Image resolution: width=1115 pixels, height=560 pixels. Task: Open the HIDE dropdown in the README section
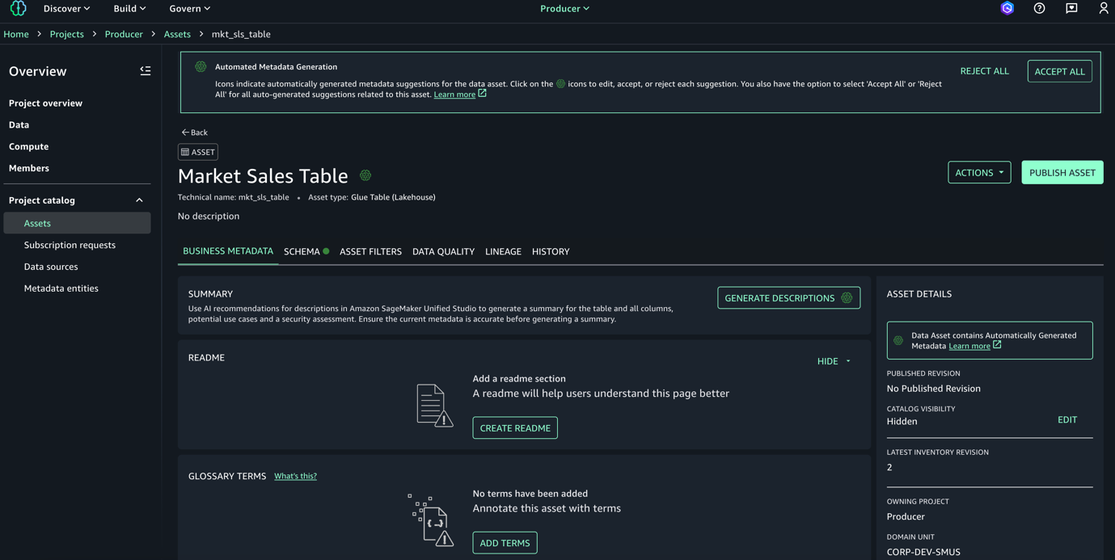click(832, 361)
